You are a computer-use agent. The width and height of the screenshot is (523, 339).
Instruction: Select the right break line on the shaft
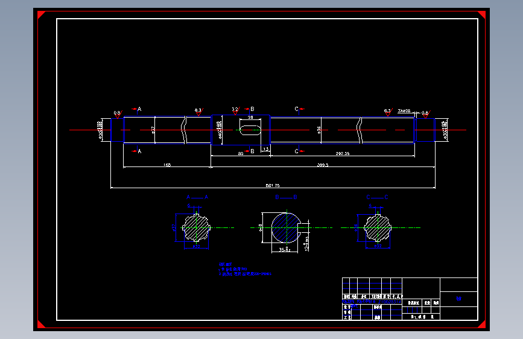pos(360,130)
